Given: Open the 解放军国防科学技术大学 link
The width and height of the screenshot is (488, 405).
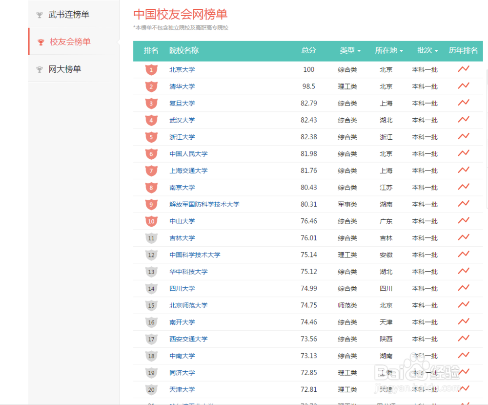Looking at the screenshot, I should pyautogui.click(x=204, y=204).
